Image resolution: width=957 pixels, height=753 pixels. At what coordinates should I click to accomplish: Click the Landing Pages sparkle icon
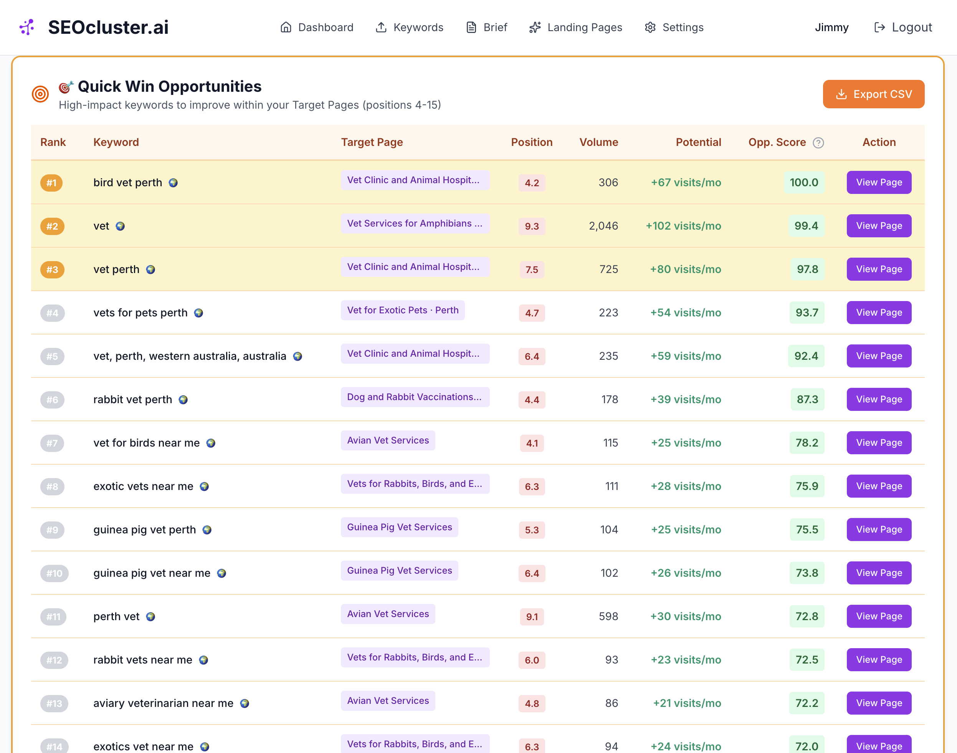(x=534, y=27)
